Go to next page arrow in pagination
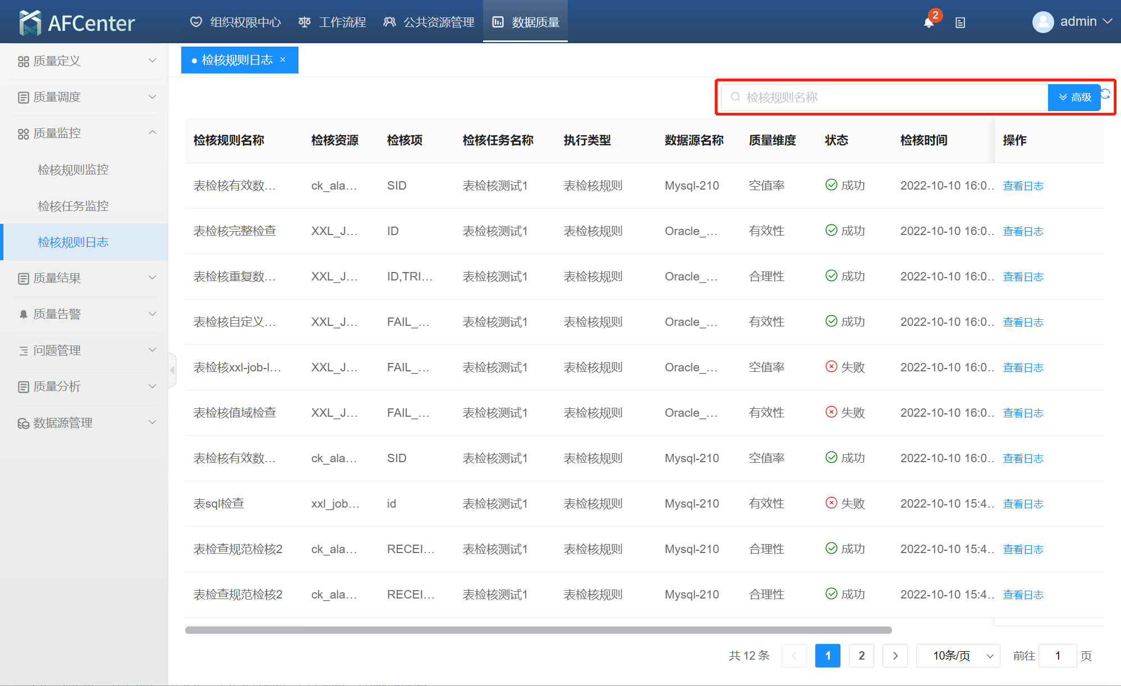1121x686 pixels. pyautogui.click(x=895, y=656)
